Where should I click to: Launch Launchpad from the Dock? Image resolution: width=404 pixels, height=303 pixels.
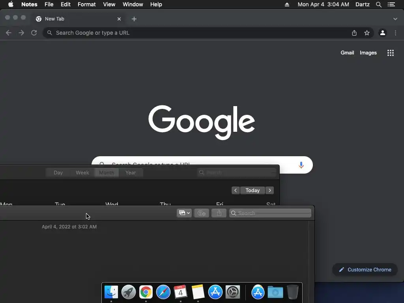[129, 292]
